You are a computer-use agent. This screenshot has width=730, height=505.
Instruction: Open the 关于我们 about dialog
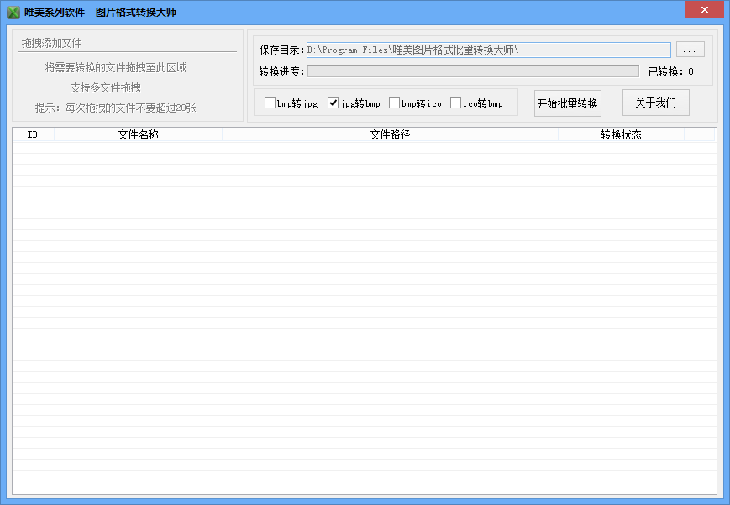(655, 103)
